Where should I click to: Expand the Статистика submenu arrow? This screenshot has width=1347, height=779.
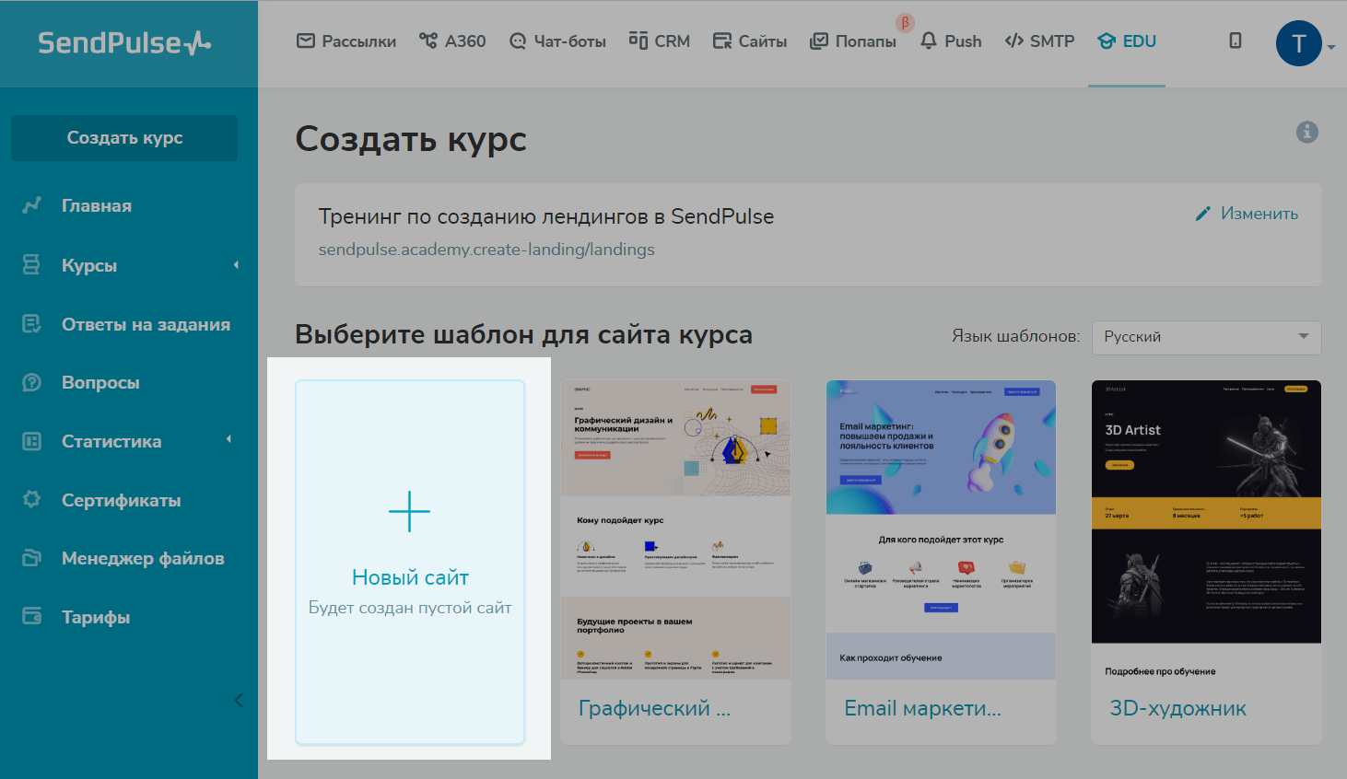(x=229, y=439)
